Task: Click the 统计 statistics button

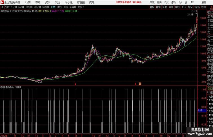Action: (x=171, y=7)
